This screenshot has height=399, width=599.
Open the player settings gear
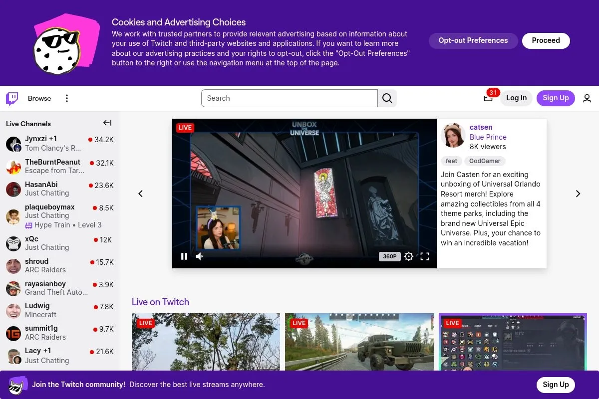(x=409, y=256)
